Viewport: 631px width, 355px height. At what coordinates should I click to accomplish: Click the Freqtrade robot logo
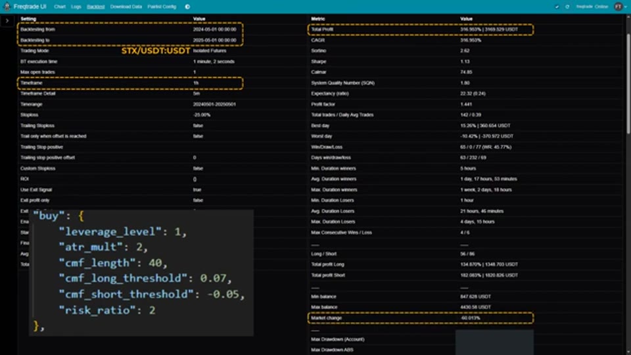coord(7,7)
